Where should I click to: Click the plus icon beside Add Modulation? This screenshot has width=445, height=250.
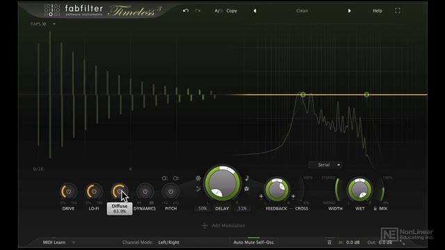pyautogui.click(x=204, y=226)
